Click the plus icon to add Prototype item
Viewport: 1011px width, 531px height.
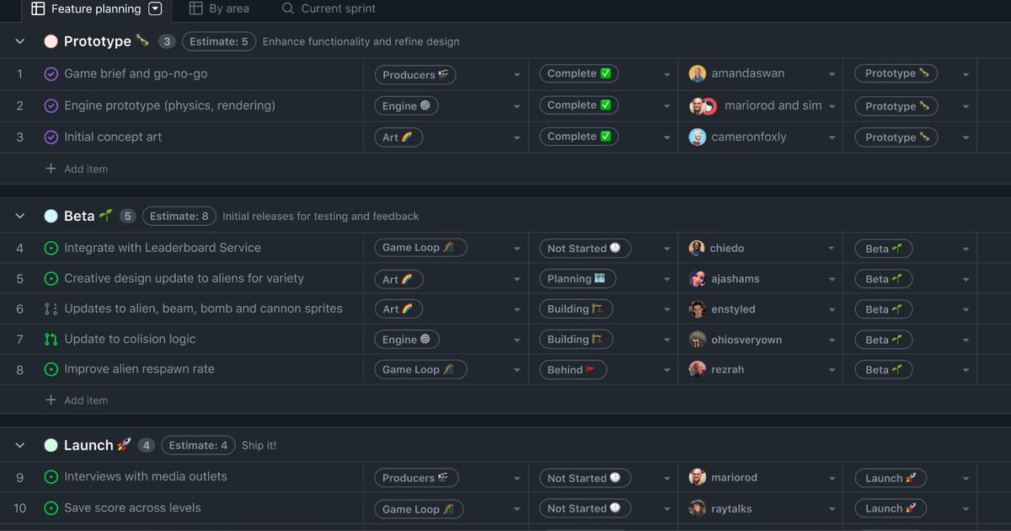click(51, 169)
